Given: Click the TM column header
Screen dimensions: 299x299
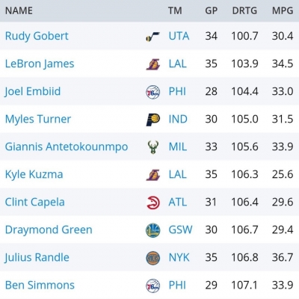Looking at the screenshot, I should (x=175, y=10).
